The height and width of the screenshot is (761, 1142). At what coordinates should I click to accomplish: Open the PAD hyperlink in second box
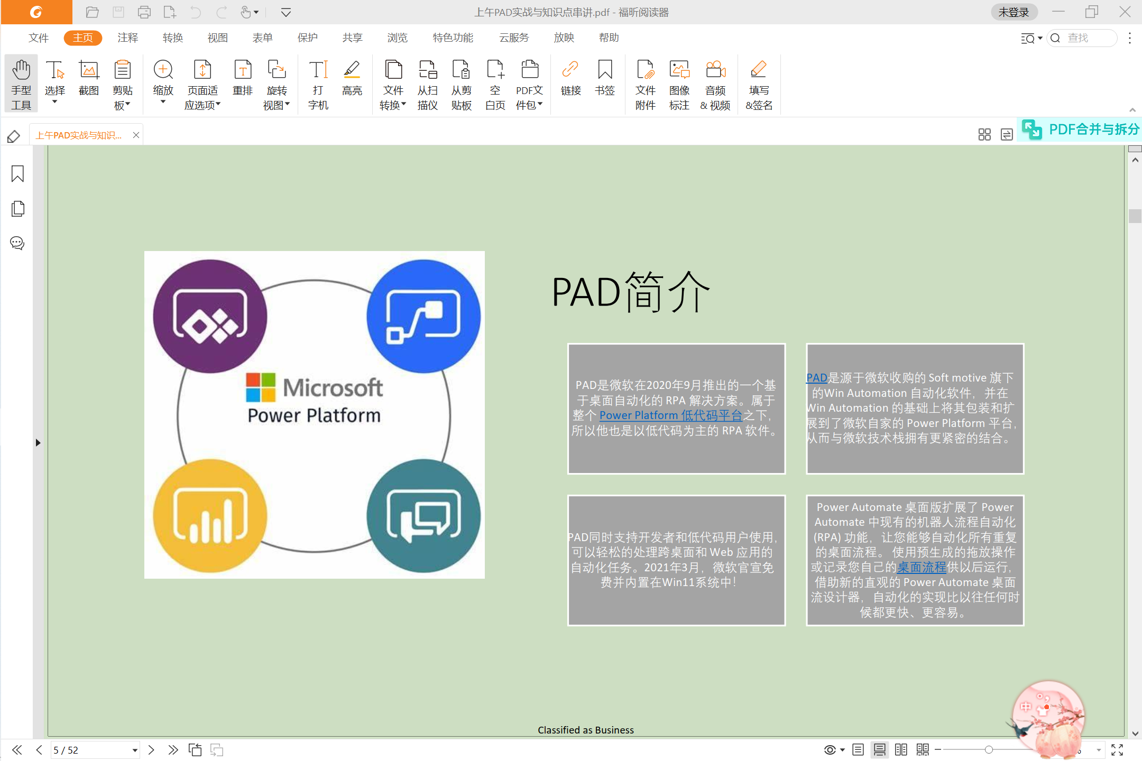coord(816,378)
